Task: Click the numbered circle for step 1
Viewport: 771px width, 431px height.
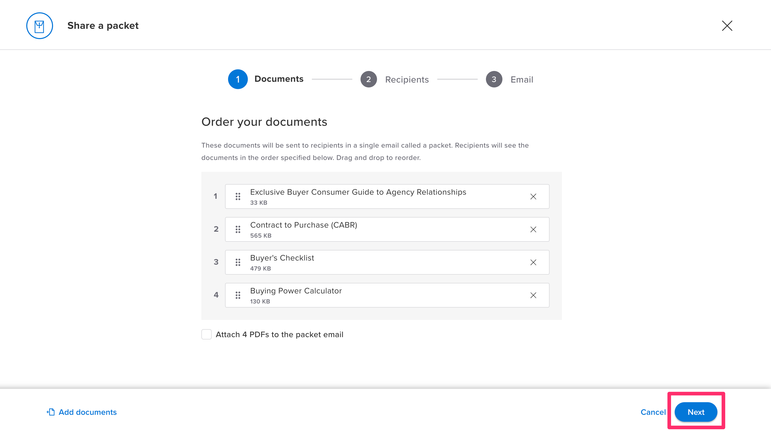Action: coord(238,79)
